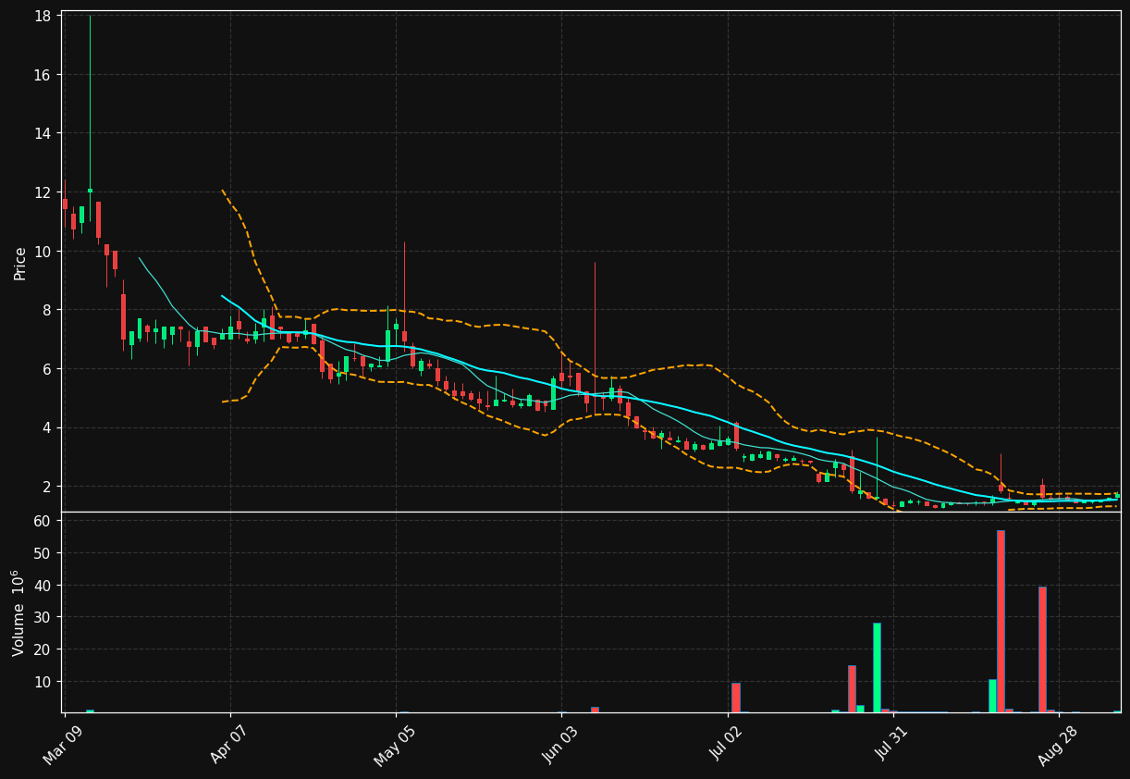Click the price tick label 10
This screenshot has height=779, width=1130.
(x=43, y=252)
